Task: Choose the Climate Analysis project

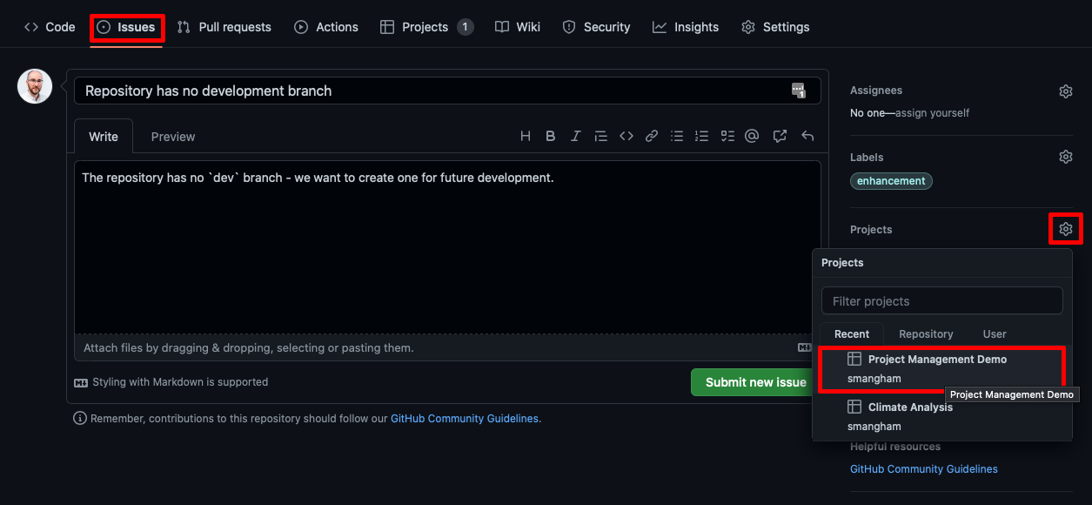Action: tap(910, 407)
